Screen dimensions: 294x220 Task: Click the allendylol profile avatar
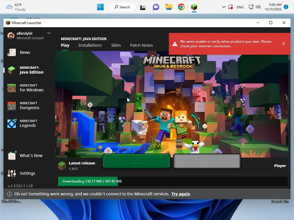pyautogui.click(x=11, y=36)
